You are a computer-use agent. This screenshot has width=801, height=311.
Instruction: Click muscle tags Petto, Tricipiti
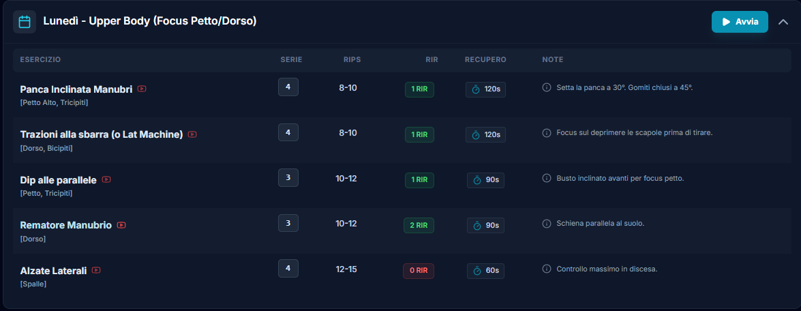tap(46, 194)
